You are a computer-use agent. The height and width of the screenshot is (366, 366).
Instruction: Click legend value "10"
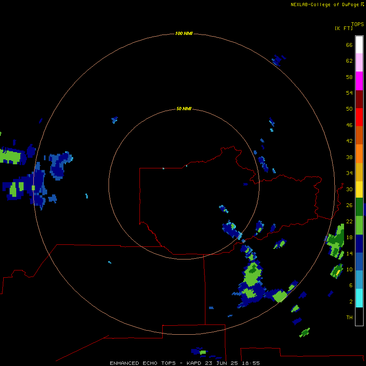[x=349, y=269]
